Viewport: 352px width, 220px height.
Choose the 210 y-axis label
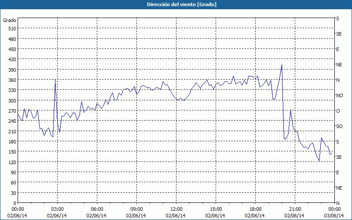pyautogui.click(x=13, y=131)
